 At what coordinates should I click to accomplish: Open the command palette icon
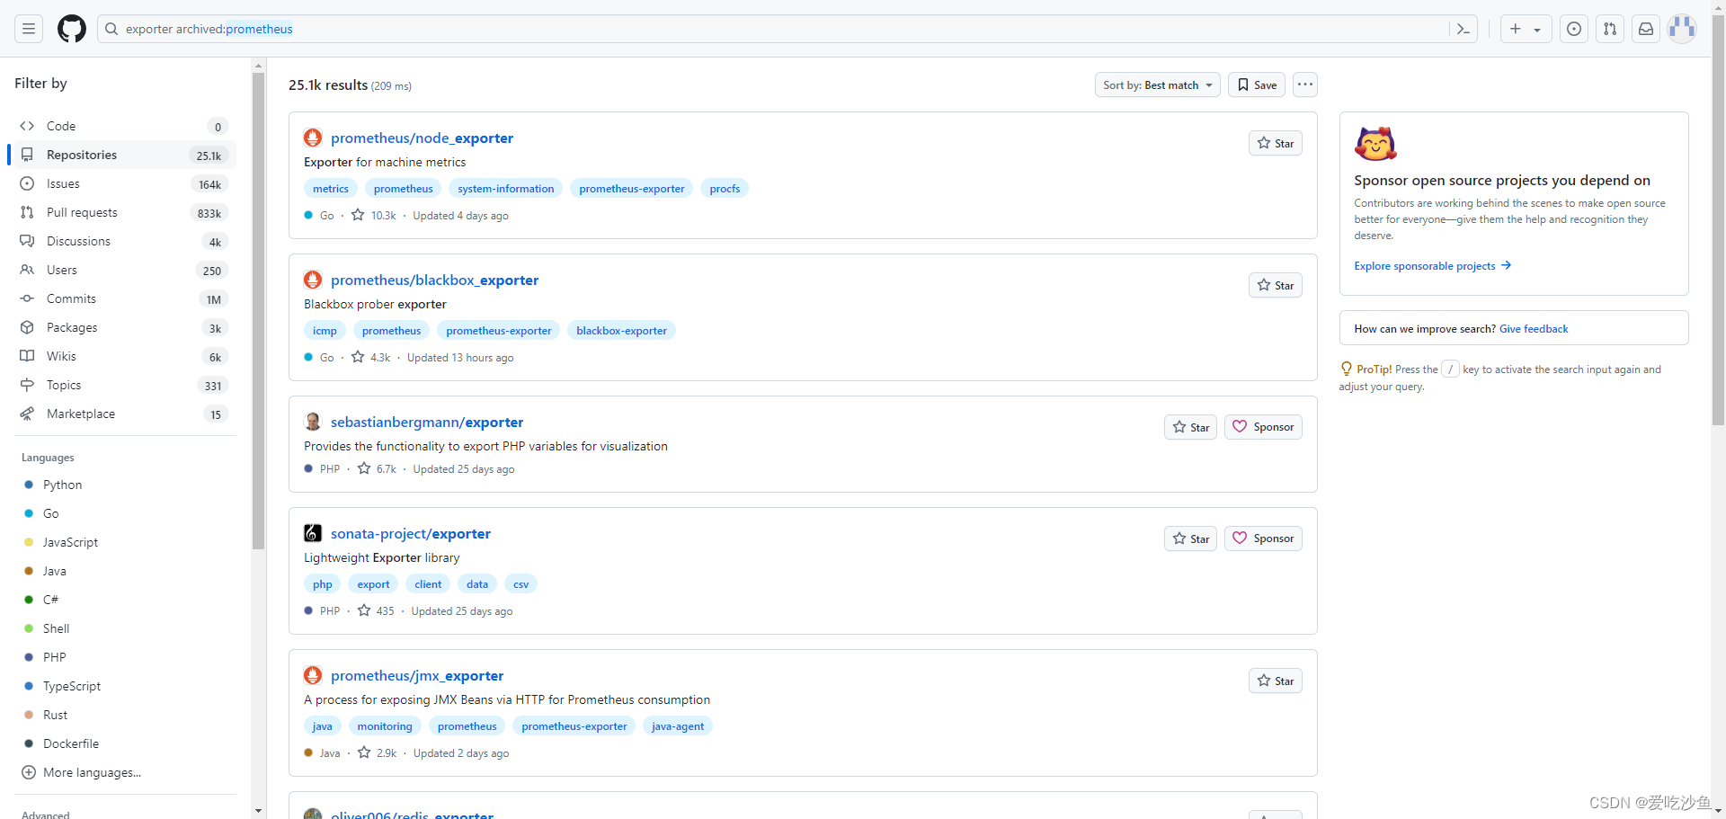click(x=1464, y=29)
